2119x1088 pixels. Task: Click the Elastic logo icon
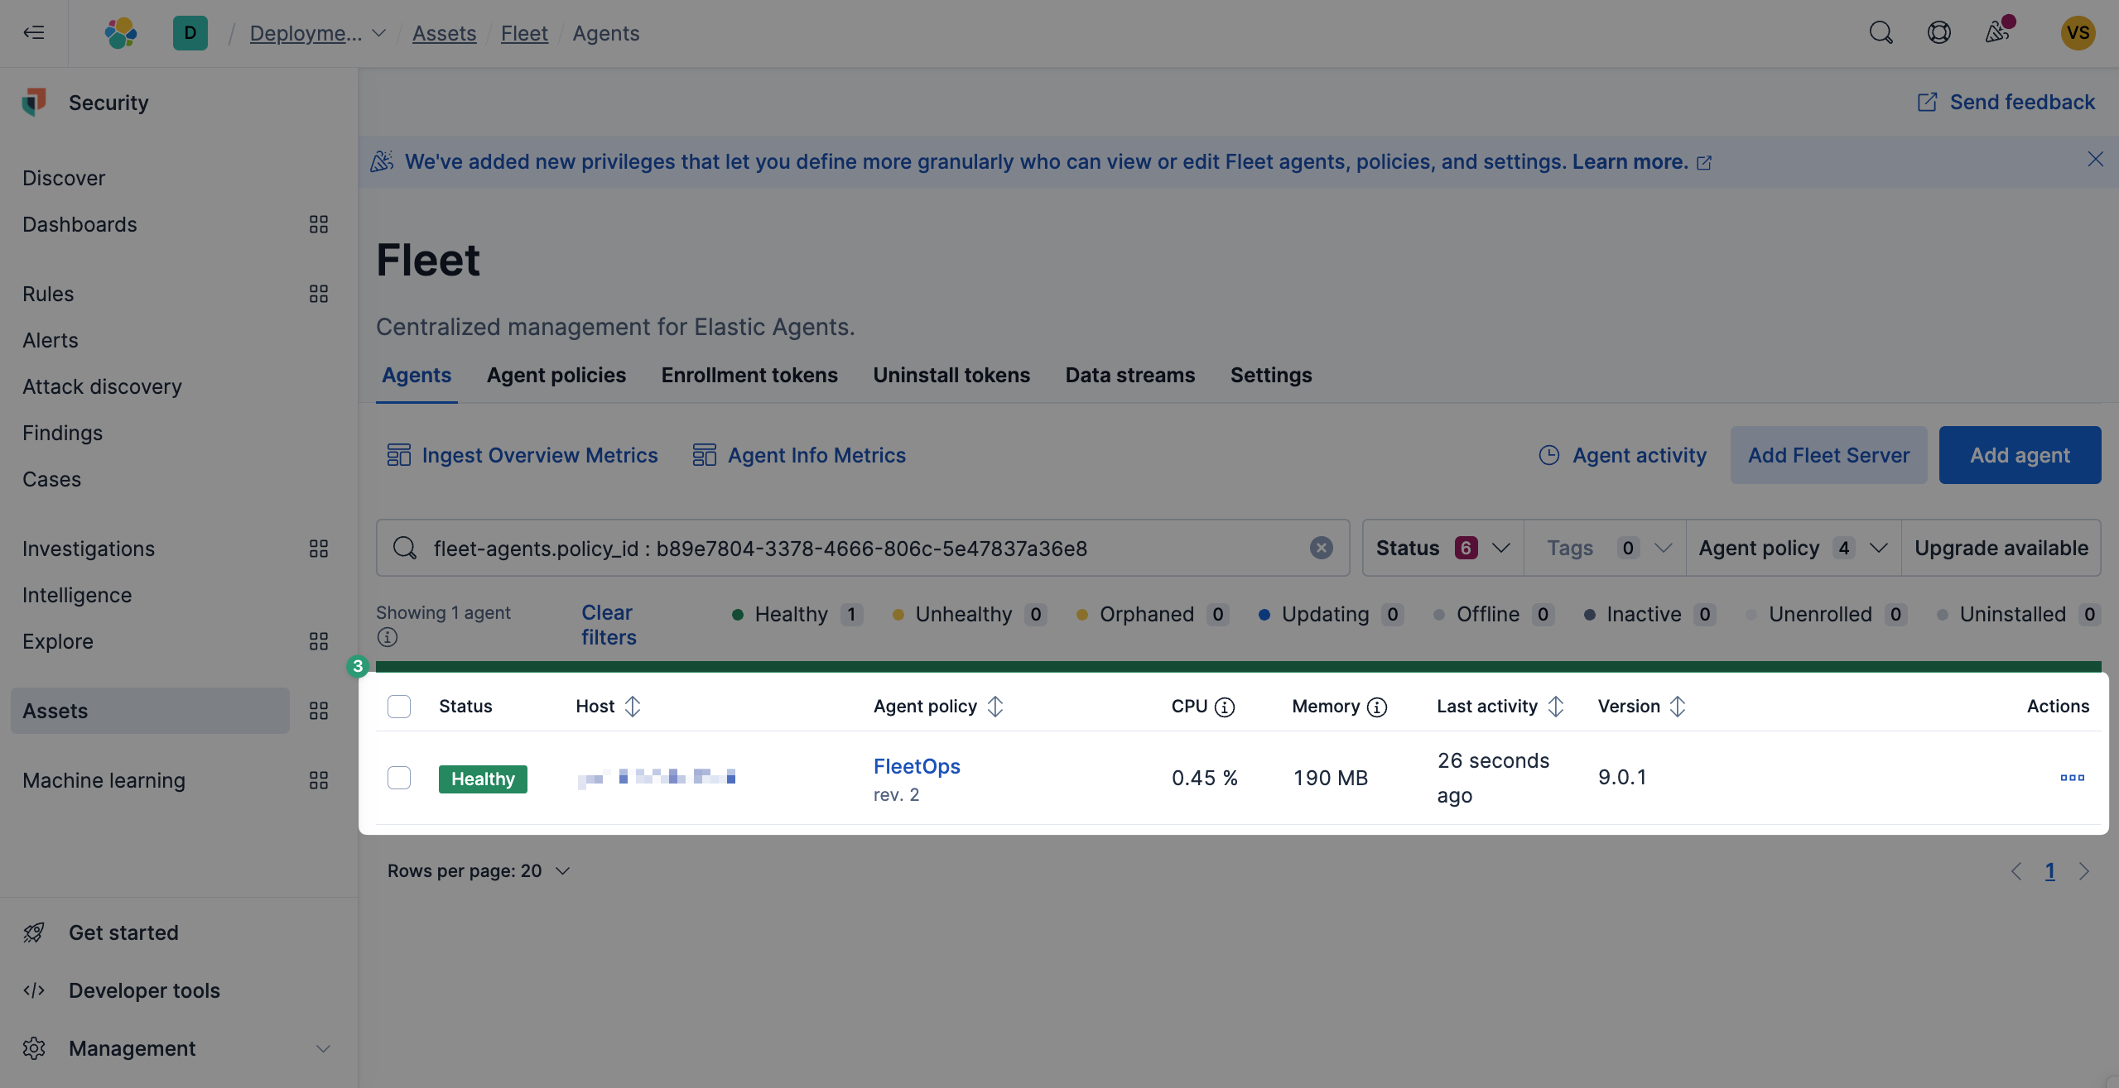tap(121, 33)
